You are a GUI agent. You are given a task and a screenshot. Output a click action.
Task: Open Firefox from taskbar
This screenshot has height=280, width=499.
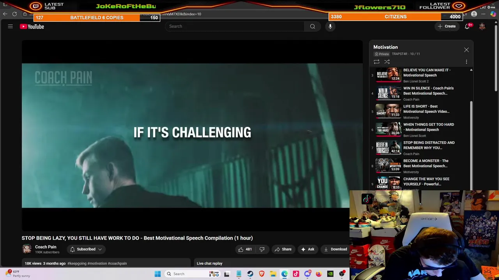click(319, 274)
